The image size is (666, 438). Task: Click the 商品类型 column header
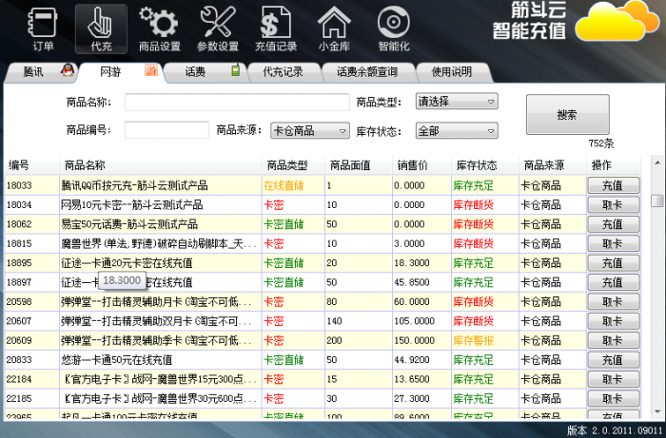pos(293,165)
